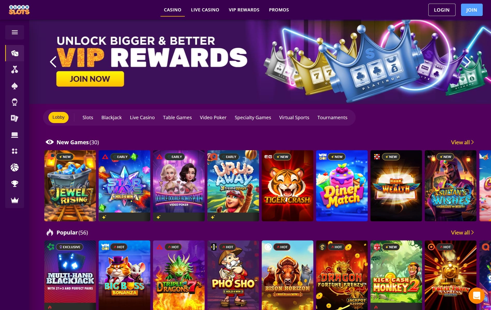Select the Video Poker category tab
Screen dimensions: 491x310
(213, 117)
